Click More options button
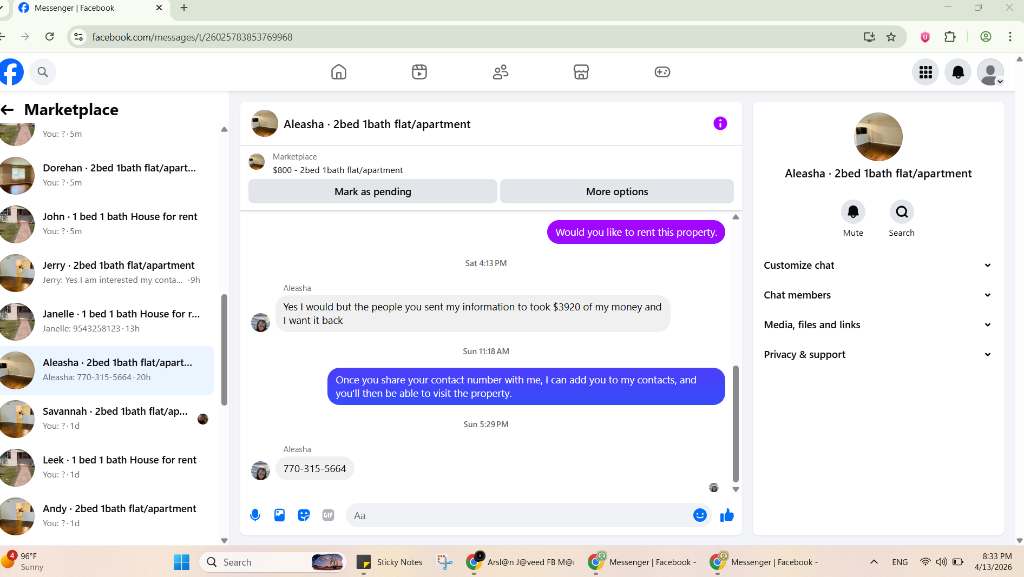1024x577 pixels. (x=617, y=191)
